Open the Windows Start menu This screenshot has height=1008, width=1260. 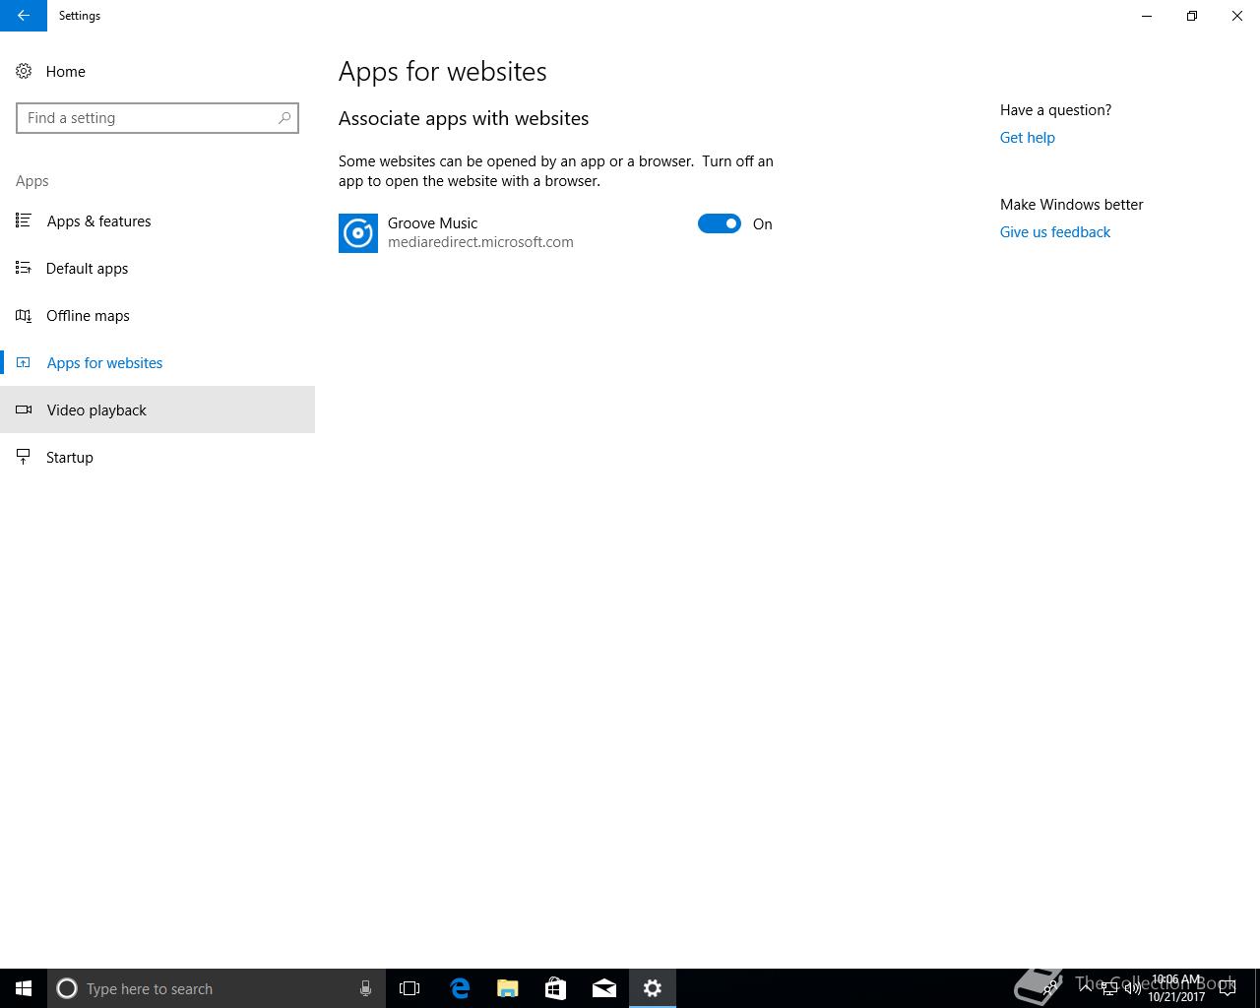[x=24, y=988]
